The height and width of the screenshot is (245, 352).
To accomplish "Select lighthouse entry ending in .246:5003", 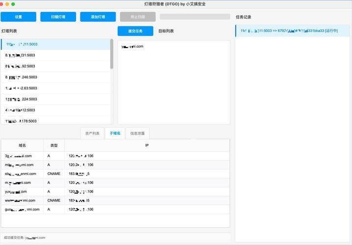I will (55, 77).
